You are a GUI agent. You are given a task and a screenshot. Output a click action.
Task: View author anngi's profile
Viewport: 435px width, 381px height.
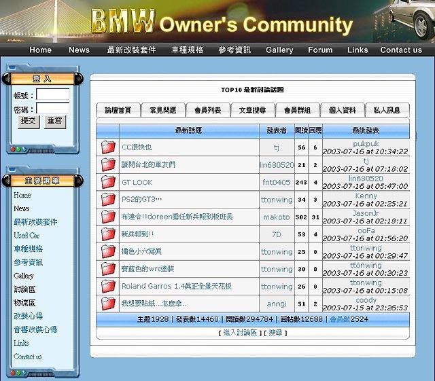[x=277, y=304]
